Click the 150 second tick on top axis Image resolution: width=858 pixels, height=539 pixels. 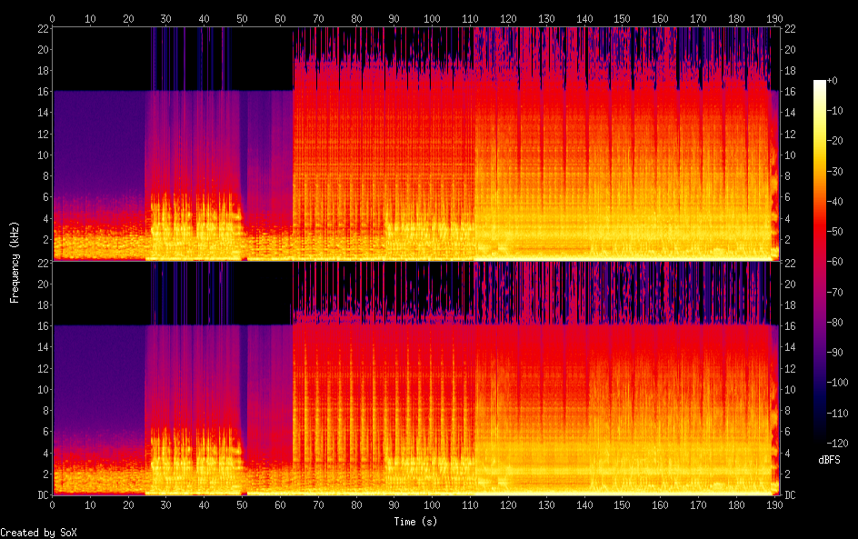coord(622,18)
